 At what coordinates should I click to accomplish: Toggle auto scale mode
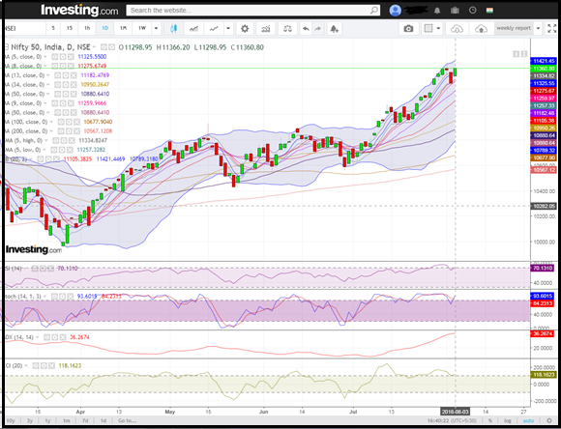(528, 420)
